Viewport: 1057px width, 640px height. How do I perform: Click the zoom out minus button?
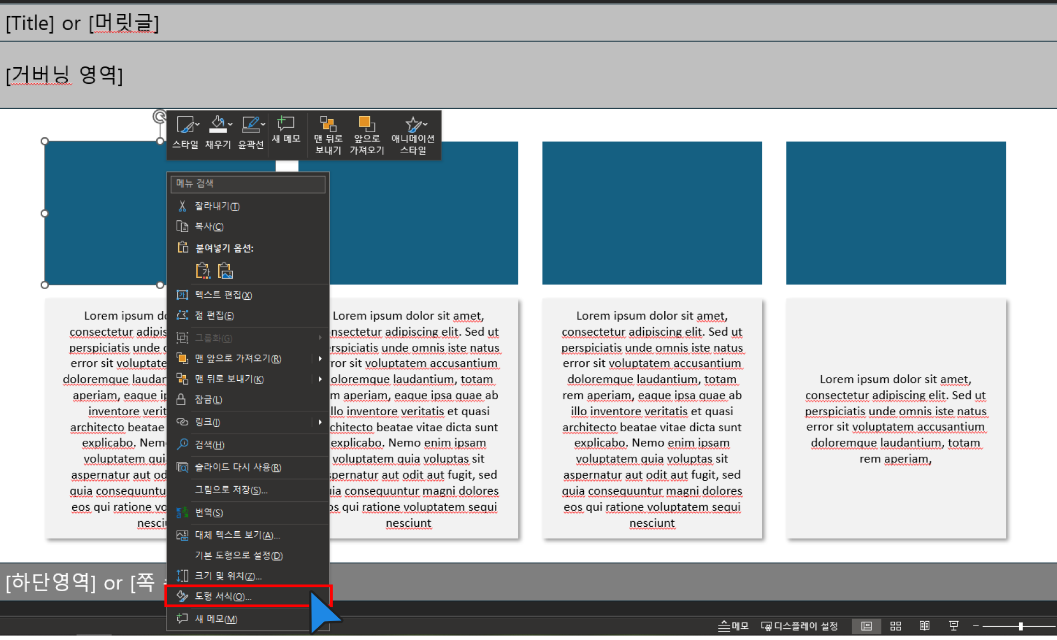(975, 626)
